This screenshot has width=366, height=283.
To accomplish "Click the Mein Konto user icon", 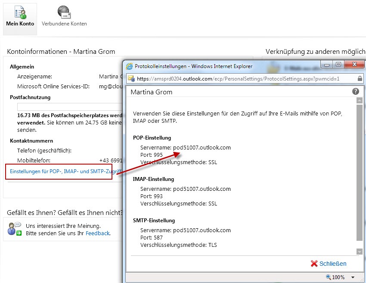I will click(x=20, y=12).
